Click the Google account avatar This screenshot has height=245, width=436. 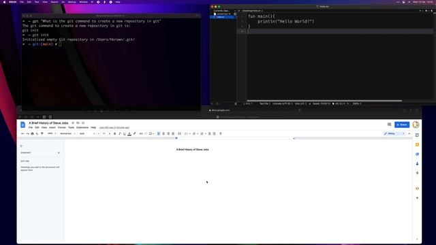click(x=416, y=125)
